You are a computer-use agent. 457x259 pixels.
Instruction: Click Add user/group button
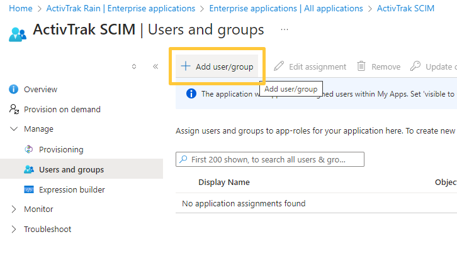click(217, 66)
